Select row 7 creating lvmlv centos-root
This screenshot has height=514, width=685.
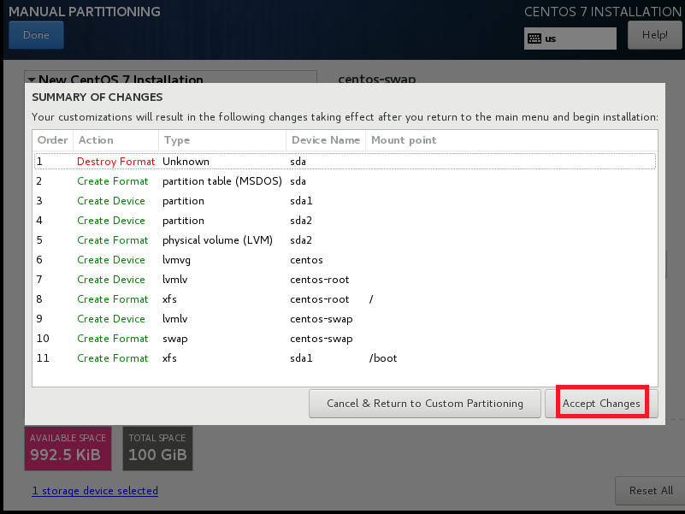pos(345,280)
